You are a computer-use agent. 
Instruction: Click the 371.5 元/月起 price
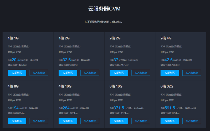coord(123,108)
